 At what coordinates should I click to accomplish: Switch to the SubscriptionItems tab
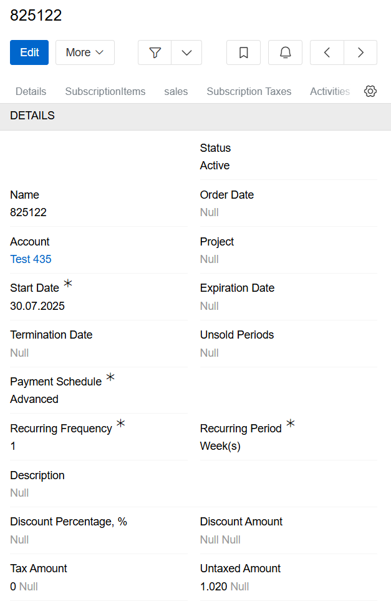click(x=105, y=91)
